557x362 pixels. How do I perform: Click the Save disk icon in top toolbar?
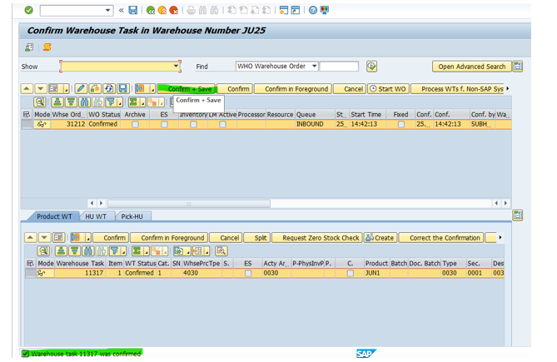(x=133, y=10)
